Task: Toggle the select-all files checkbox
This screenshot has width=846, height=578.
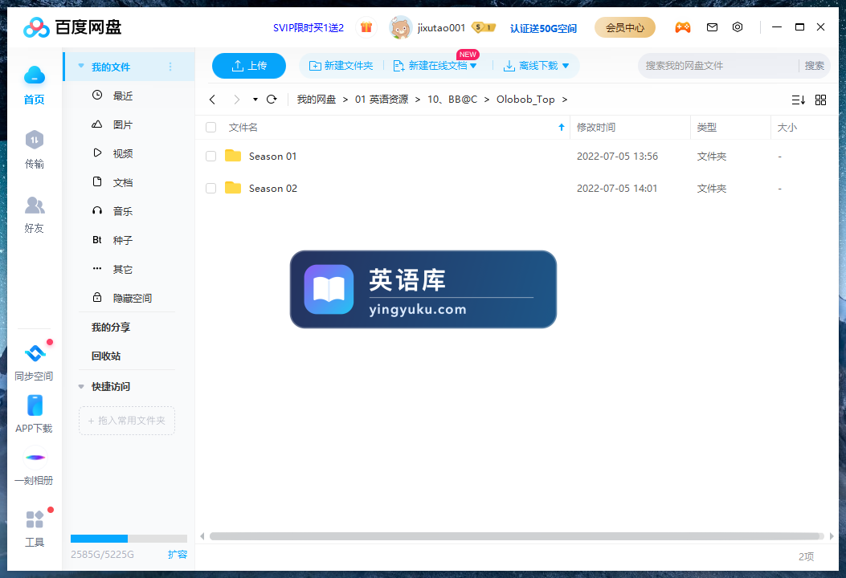Action: click(211, 128)
